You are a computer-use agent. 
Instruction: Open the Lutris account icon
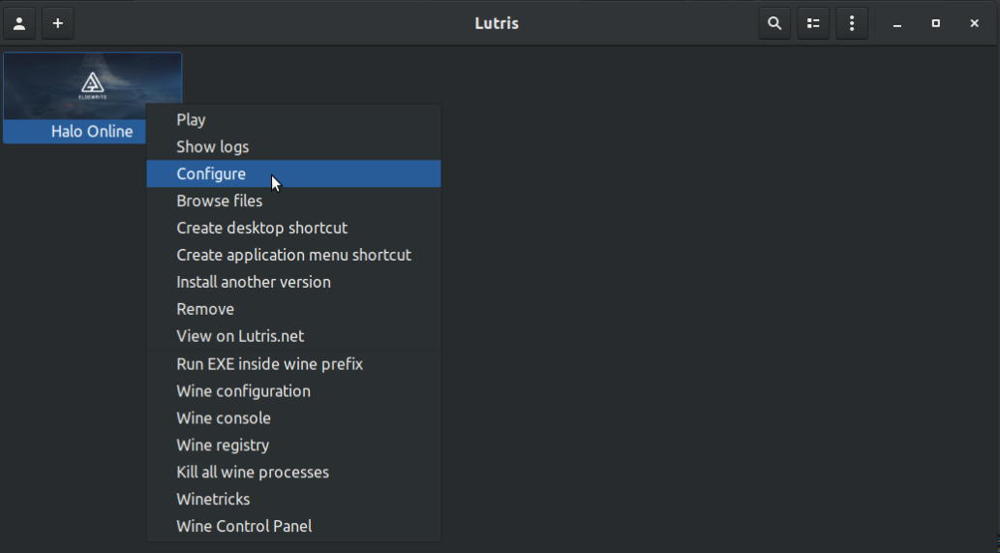19,23
